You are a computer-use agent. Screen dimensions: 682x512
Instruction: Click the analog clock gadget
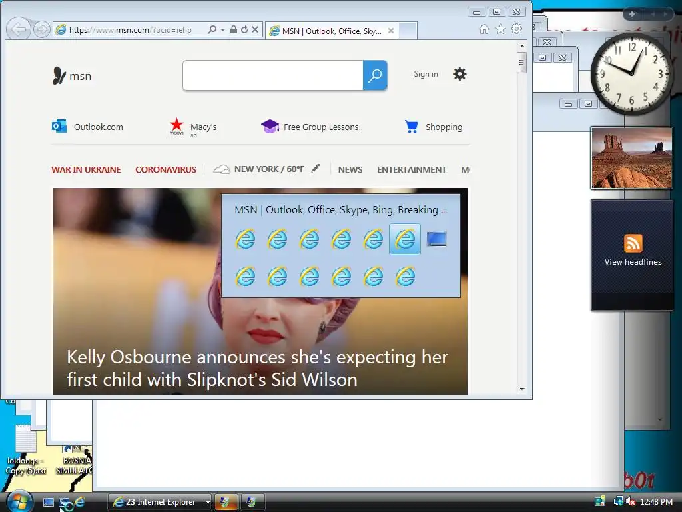pos(631,73)
